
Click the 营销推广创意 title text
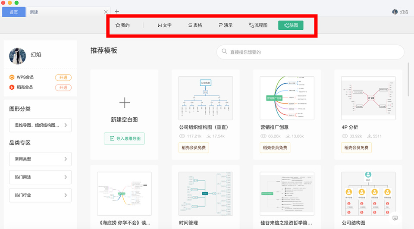click(275, 127)
